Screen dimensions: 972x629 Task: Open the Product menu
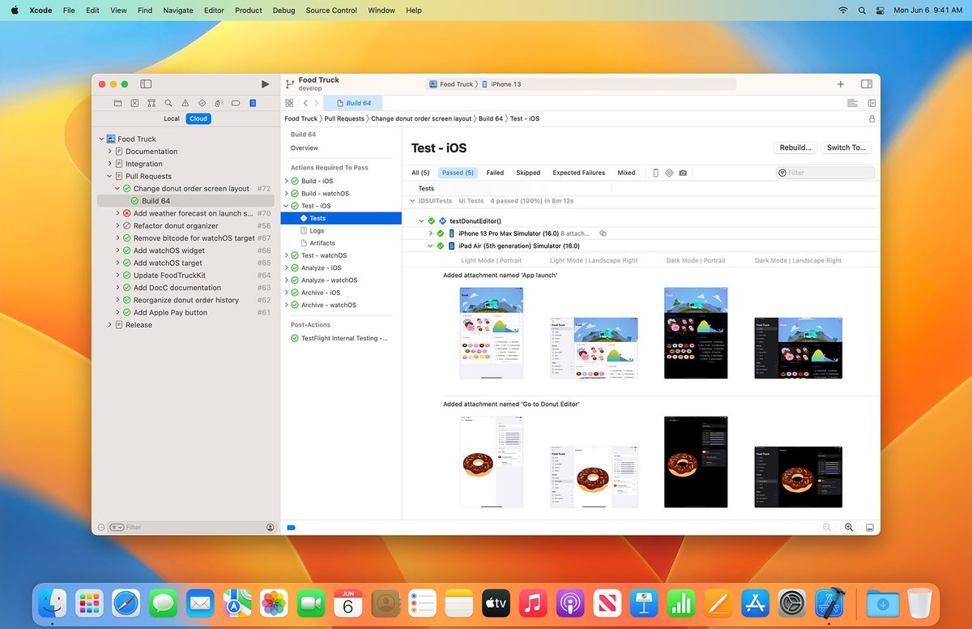pos(248,11)
